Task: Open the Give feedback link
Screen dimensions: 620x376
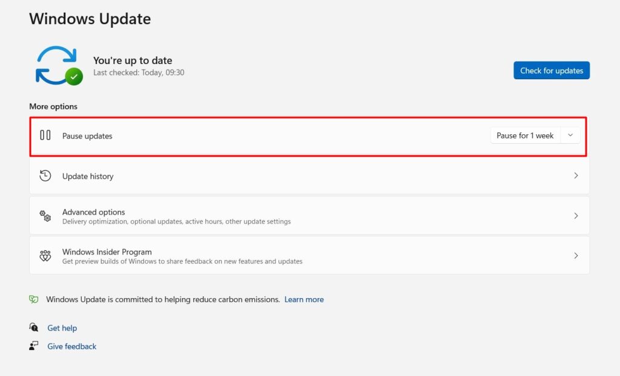Action: point(71,346)
